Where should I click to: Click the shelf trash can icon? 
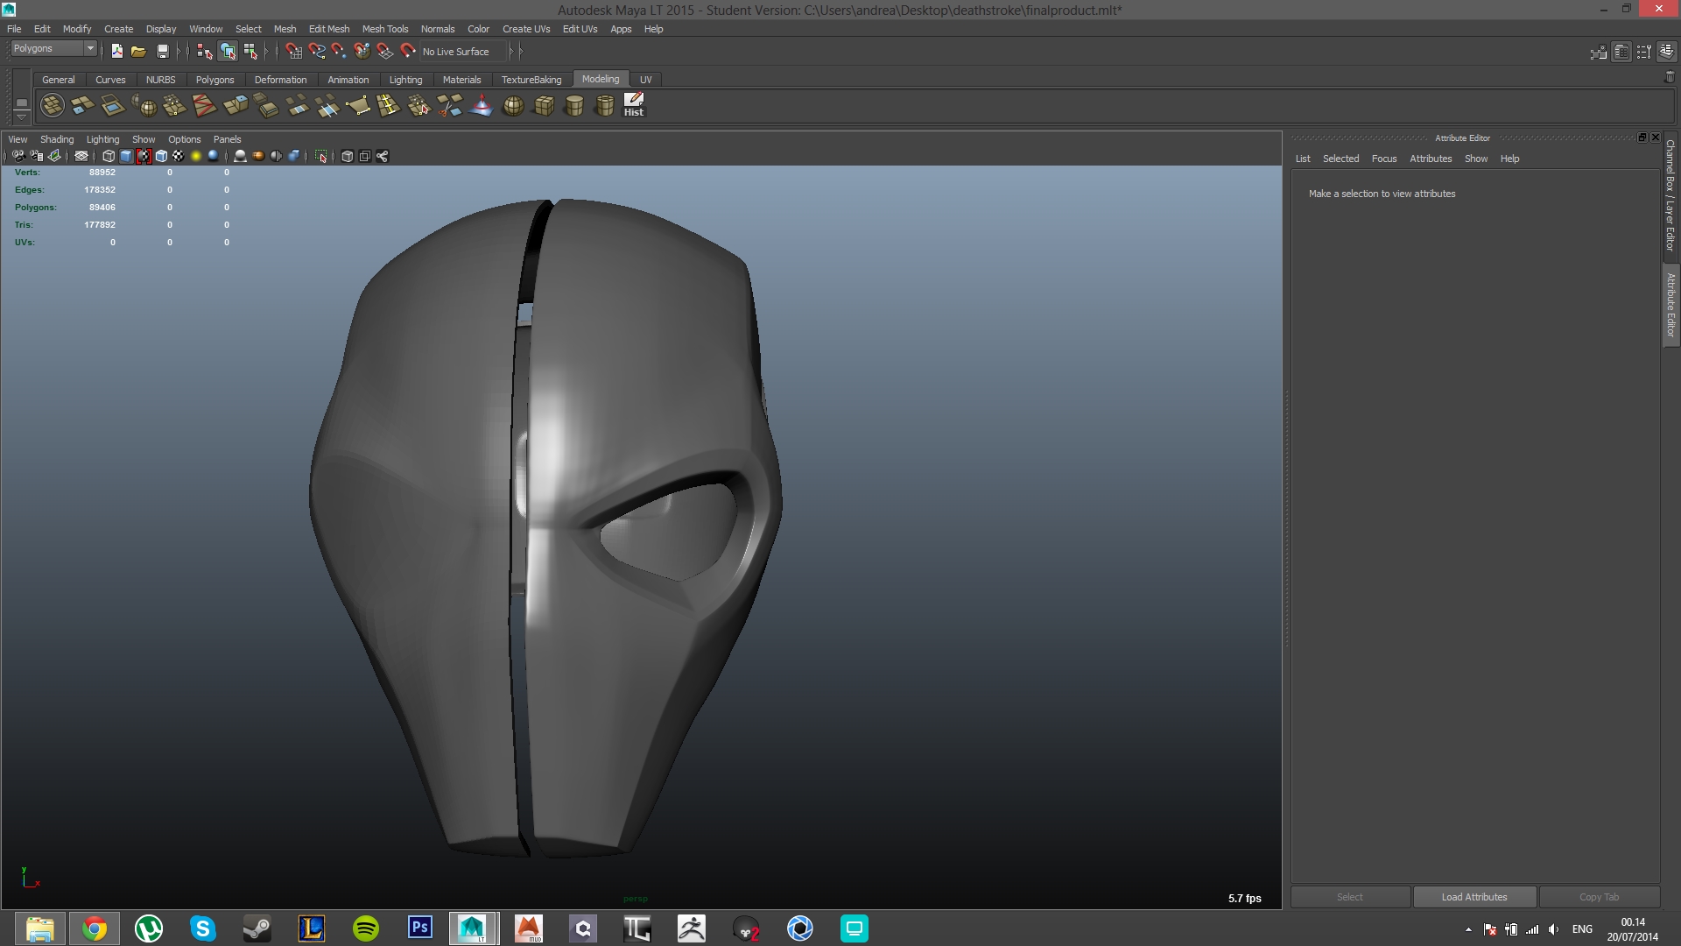[x=1669, y=77]
